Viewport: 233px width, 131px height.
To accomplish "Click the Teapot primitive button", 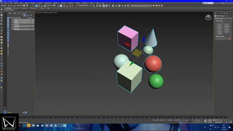I will pyautogui.click(x=220, y=32).
